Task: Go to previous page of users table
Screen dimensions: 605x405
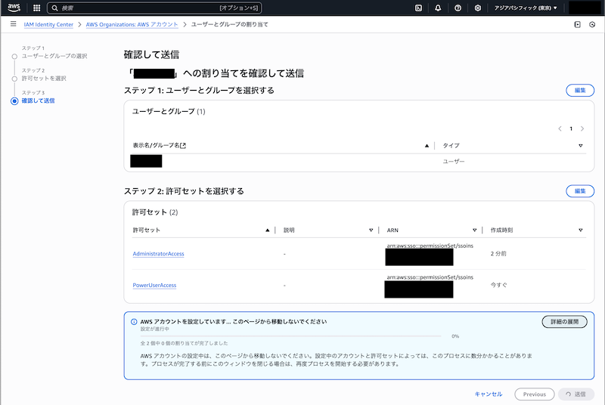Action: coord(560,128)
